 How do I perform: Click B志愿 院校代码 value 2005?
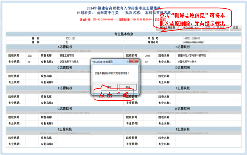click(148, 56)
